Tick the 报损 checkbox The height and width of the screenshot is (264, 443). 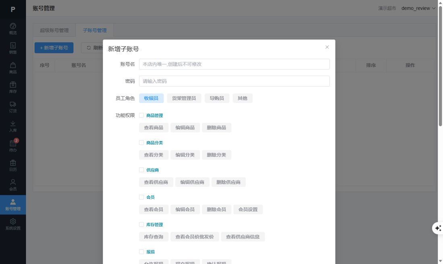click(141, 252)
